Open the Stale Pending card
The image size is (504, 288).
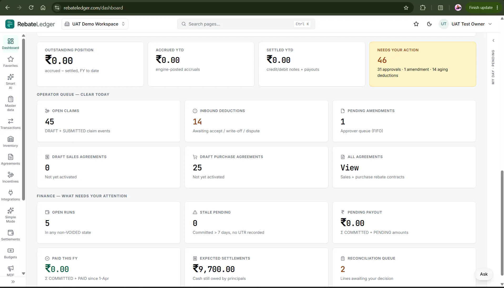[x=256, y=223]
